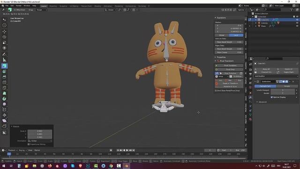Click the Pivot Transform button
This screenshot has width=300, height=169.
pyautogui.click(x=229, y=66)
